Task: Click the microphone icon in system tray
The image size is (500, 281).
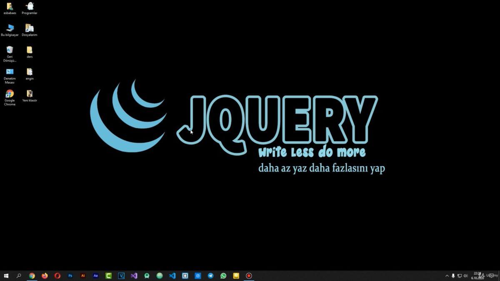Action: click(x=453, y=276)
